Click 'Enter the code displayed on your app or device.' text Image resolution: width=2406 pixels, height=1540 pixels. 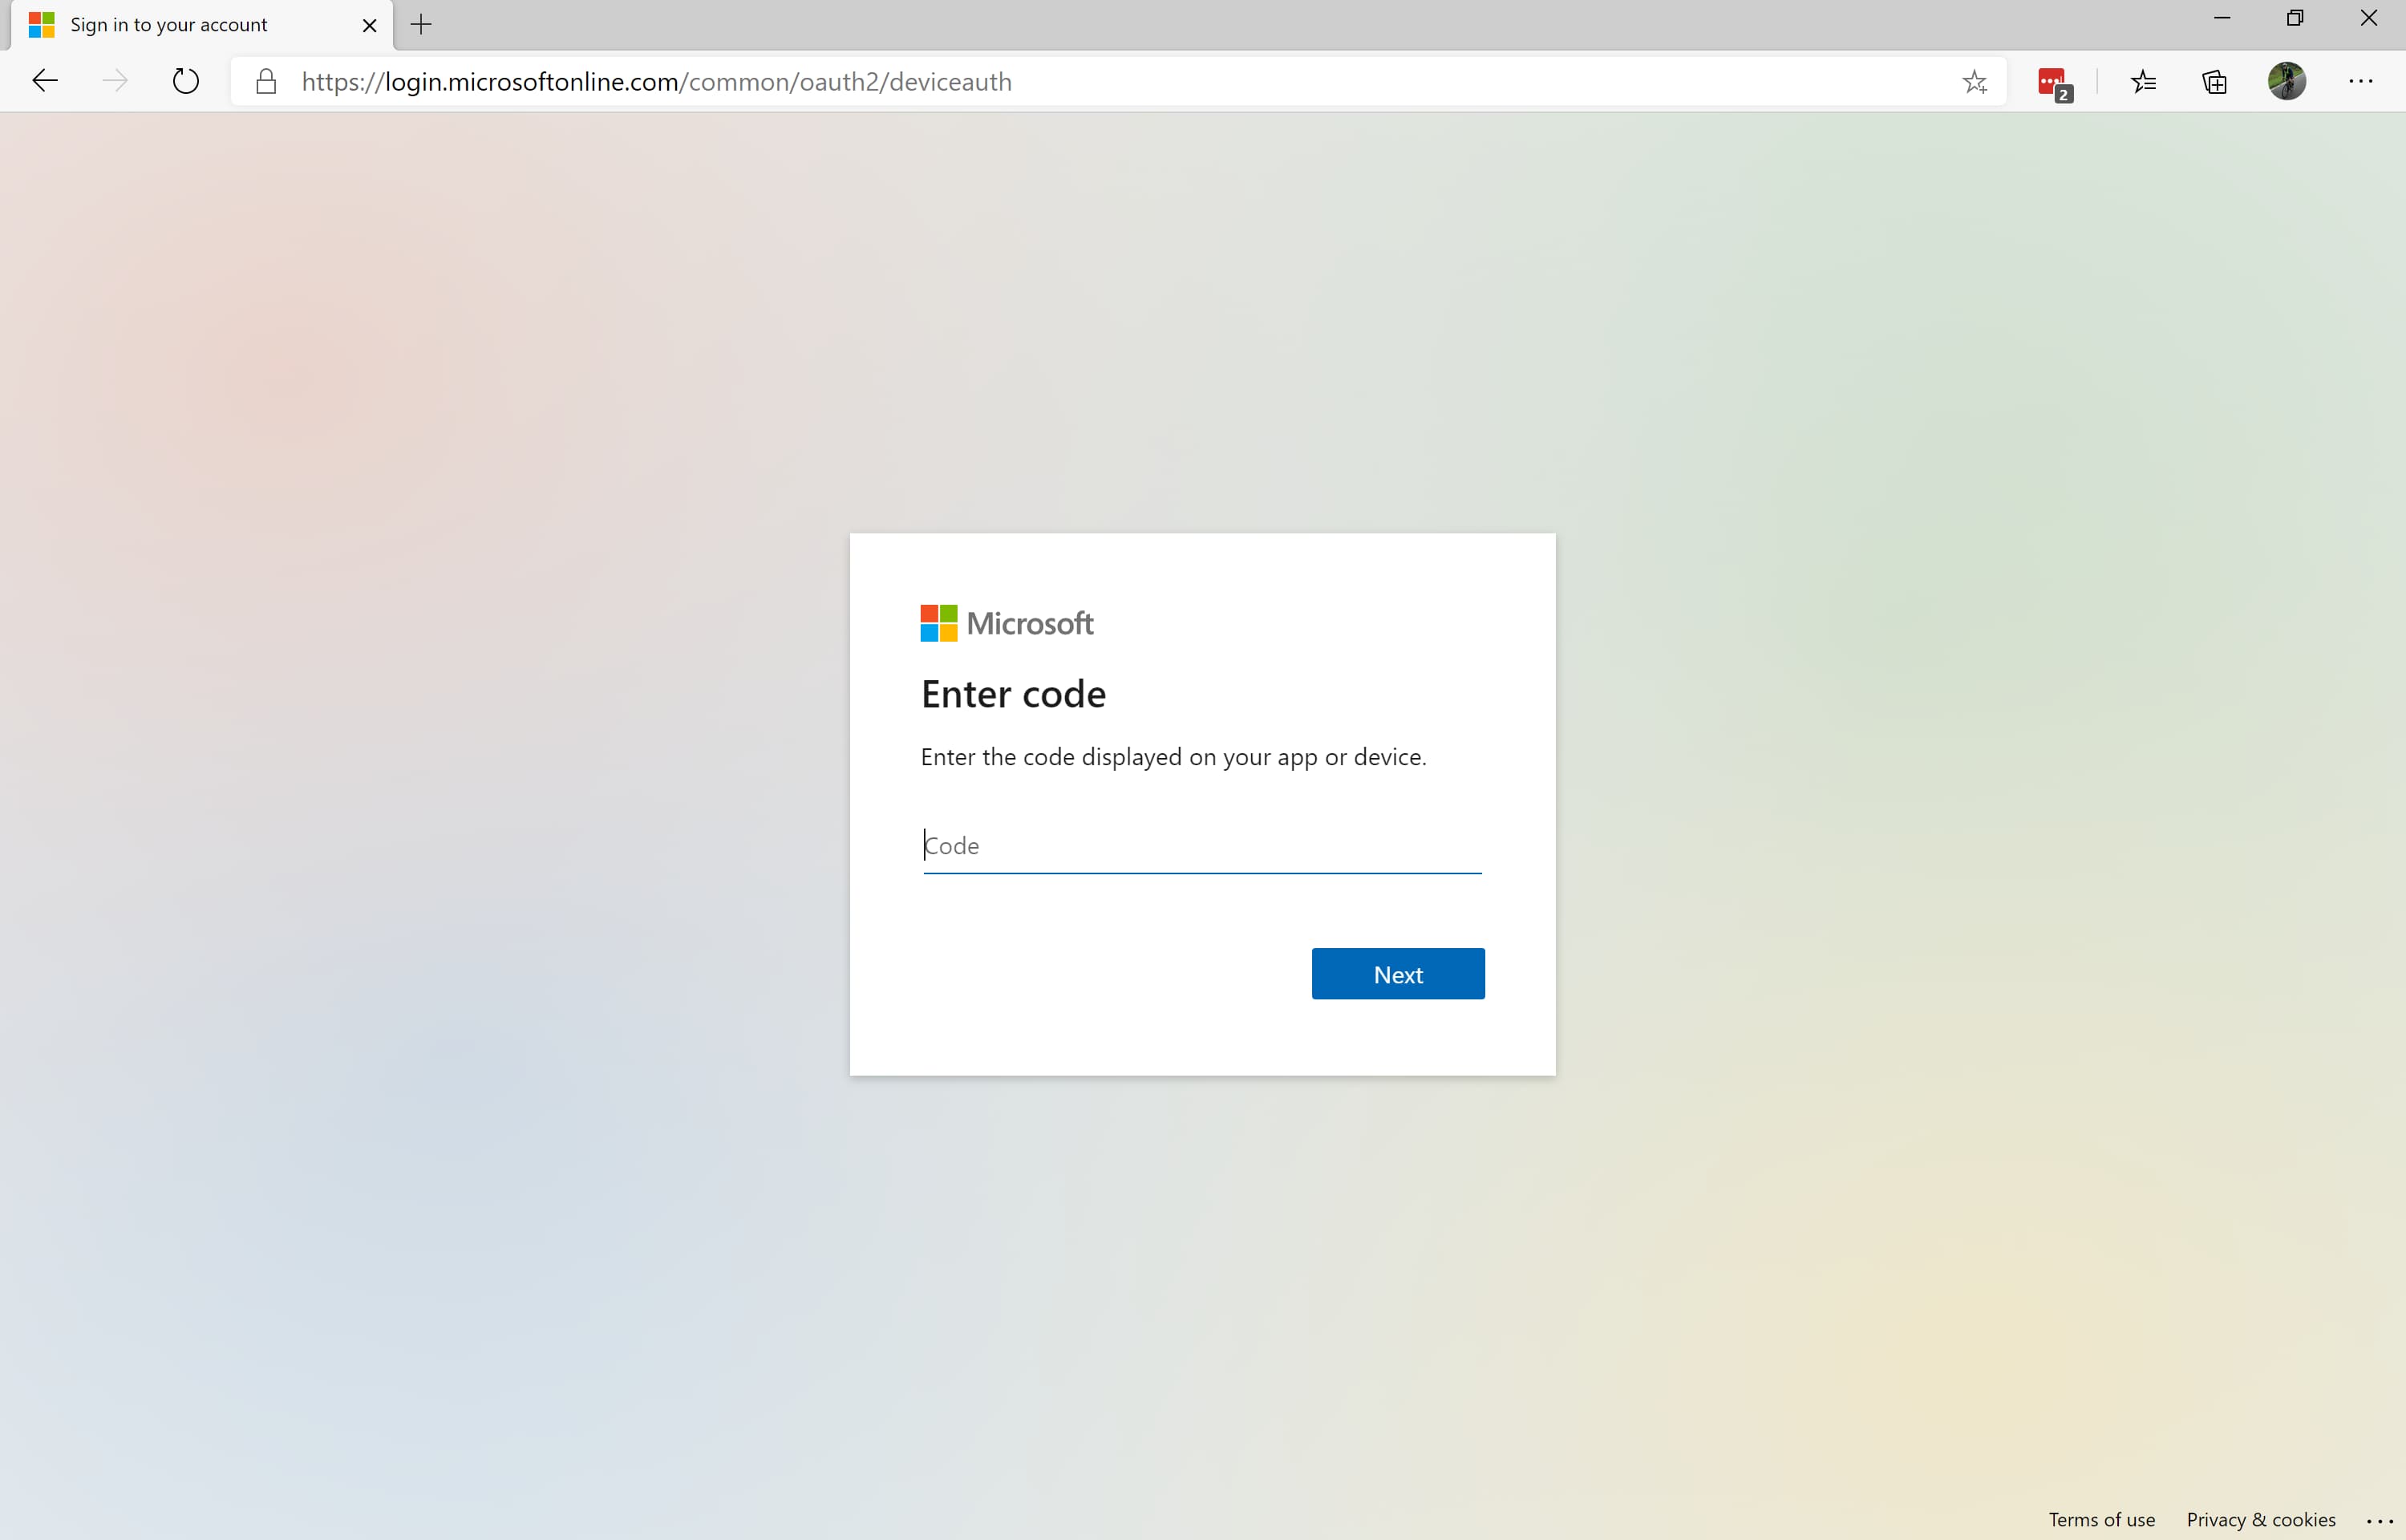1173,757
